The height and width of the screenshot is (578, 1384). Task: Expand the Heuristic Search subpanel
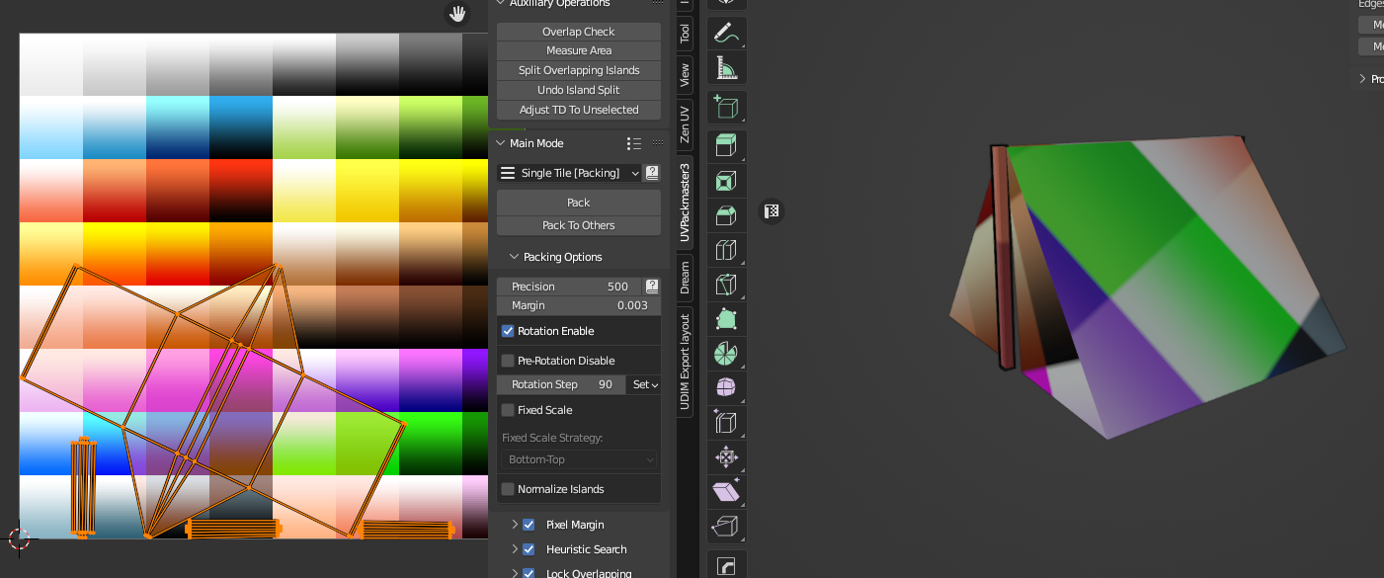515,549
